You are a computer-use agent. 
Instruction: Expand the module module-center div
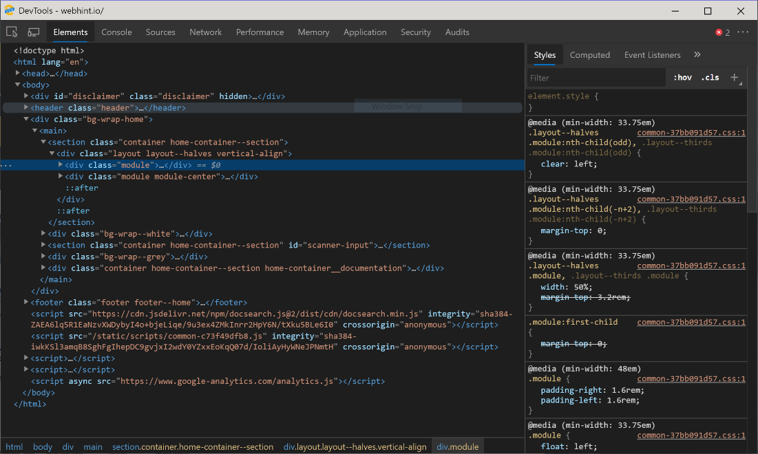pos(61,177)
